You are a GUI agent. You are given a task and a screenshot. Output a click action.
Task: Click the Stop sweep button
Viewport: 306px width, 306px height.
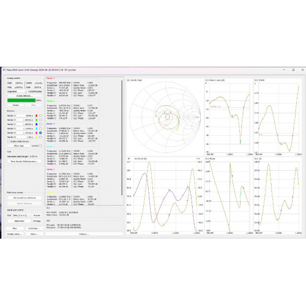[33, 105]
